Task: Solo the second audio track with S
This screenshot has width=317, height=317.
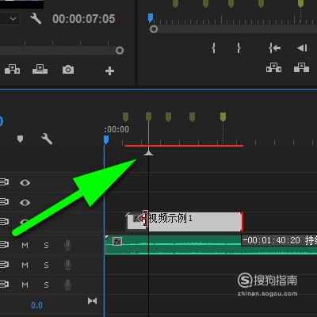Action: point(46,265)
